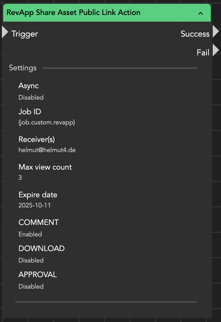221x322 pixels.
Task: Toggle the DOWNLOAD Disabled value
Action: (31, 260)
